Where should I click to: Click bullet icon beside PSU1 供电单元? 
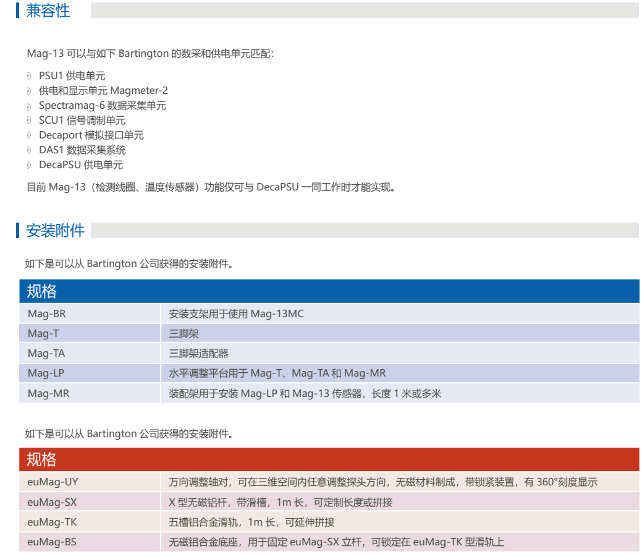28,76
